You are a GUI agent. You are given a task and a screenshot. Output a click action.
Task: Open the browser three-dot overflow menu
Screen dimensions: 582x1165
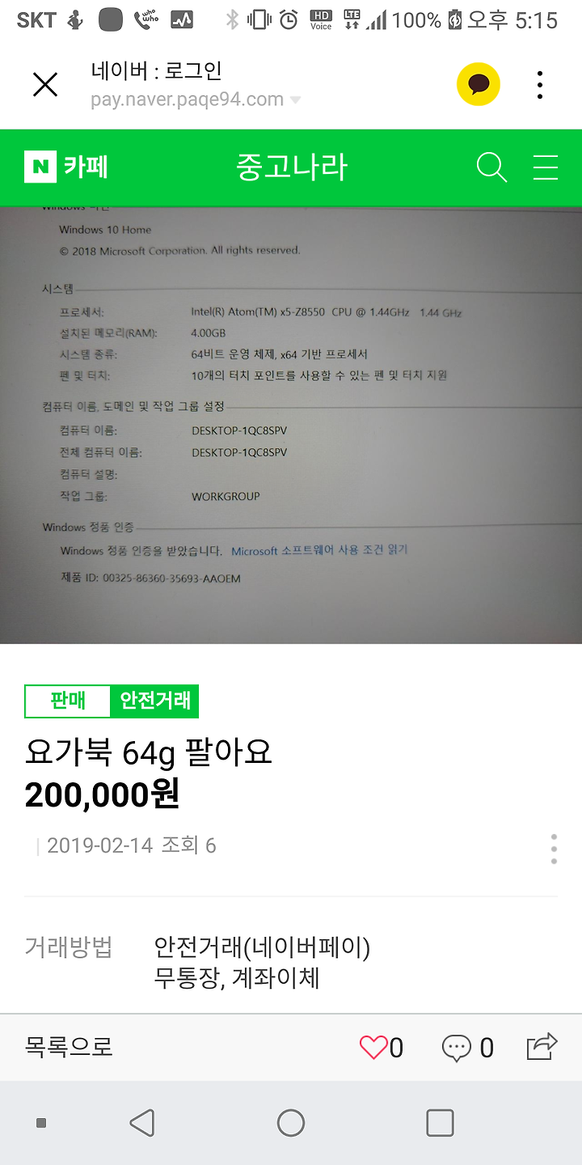[x=540, y=85]
